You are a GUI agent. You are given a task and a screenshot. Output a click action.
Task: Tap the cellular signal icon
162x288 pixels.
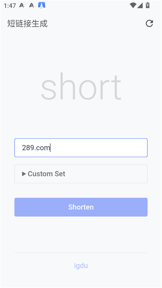tap(140, 6)
